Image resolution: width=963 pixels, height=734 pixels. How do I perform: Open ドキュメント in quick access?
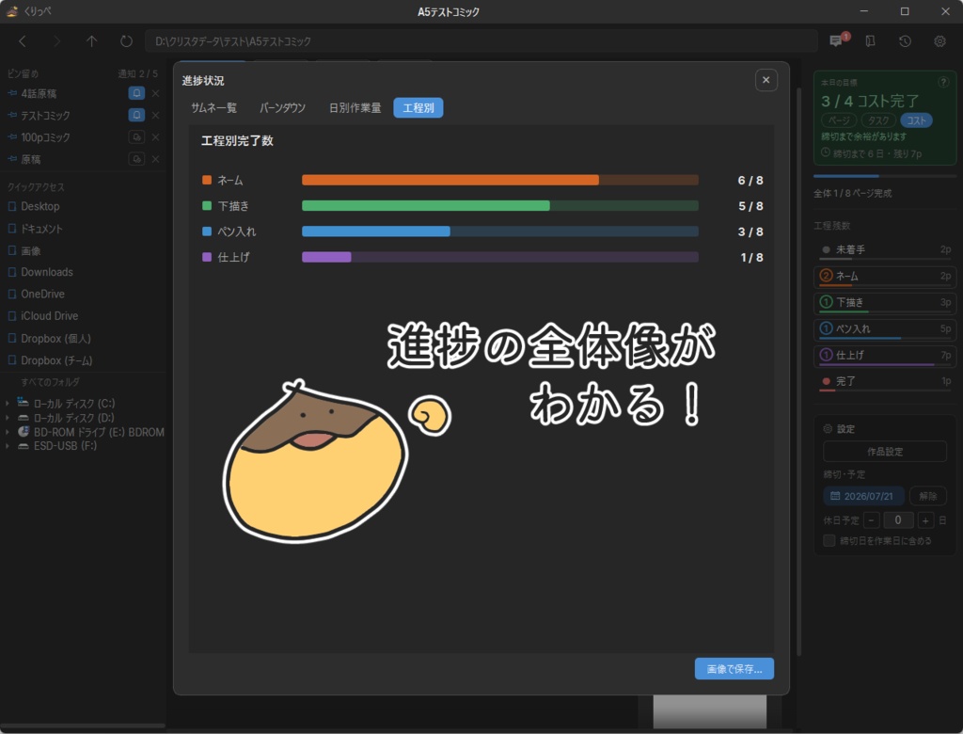[x=41, y=229]
